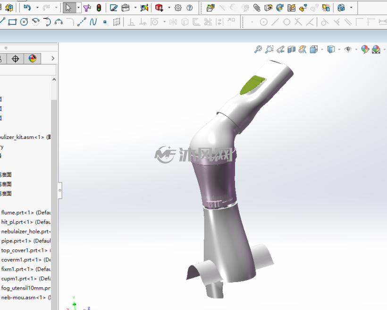Select the Circle sketch tool
387x310 pixels.
24,22
